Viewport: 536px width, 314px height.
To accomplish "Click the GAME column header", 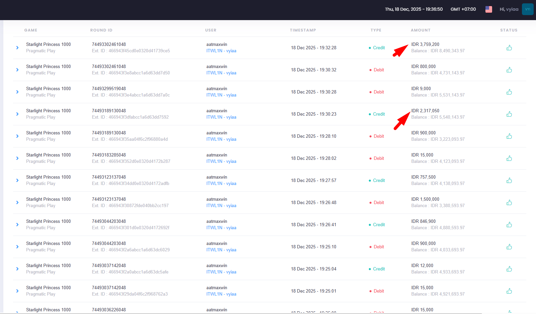I will pyautogui.click(x=31, y=30).
